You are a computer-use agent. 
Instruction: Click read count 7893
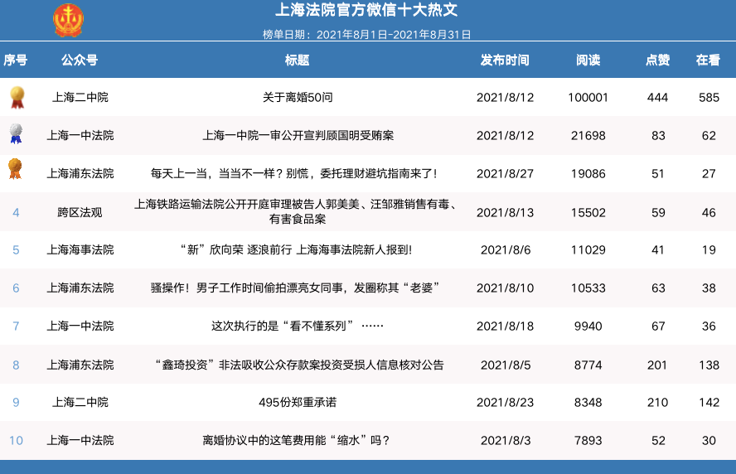pyautogui.click(x=588, y=440)
